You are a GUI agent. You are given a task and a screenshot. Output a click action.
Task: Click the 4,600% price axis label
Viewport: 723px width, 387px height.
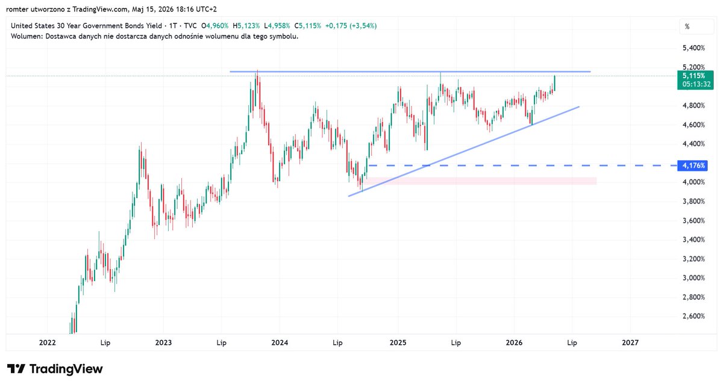pyautogui.click(x=693, y=125)
